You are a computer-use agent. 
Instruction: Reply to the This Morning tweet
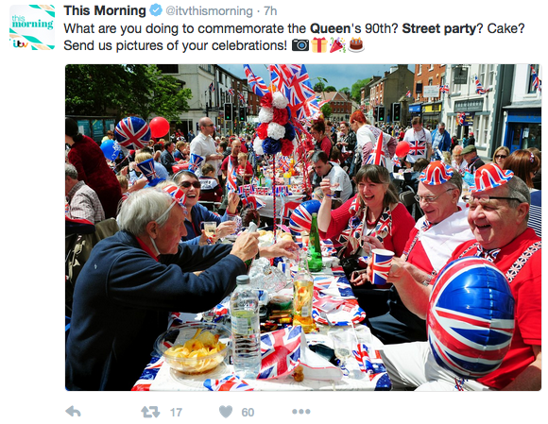73,412
